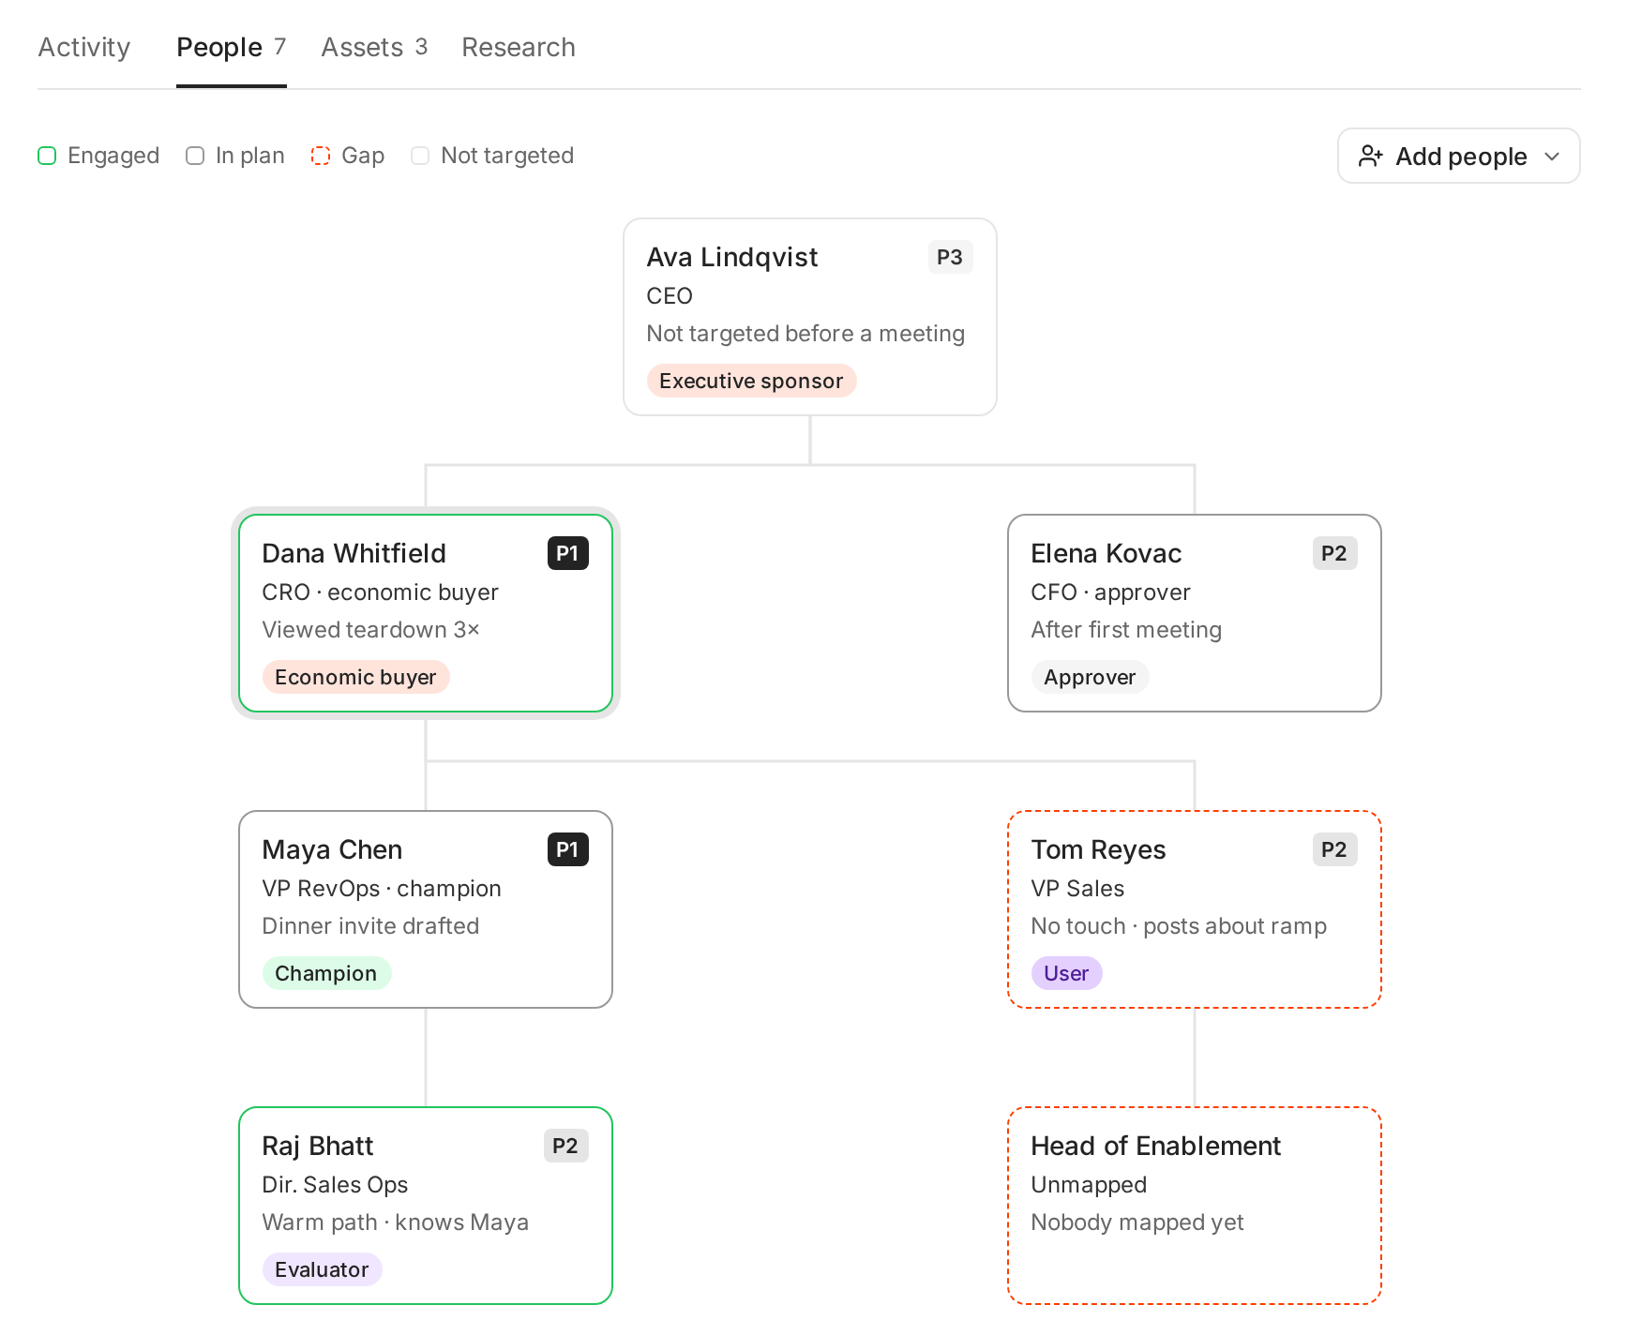Image resolution: width=1626 pixels, height=1335 pixels.
Task: Open the Activity tab
Action: pos(84,48)
